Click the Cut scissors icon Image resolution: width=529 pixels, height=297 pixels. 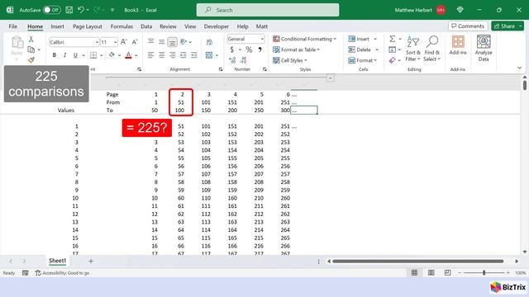click(31, 39)
